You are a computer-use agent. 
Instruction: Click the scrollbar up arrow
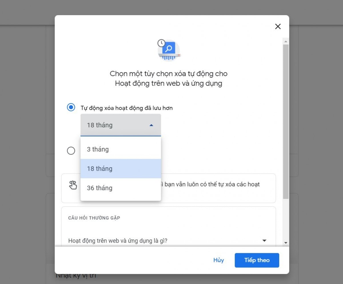pyautogui.click(x=286, y=42)
